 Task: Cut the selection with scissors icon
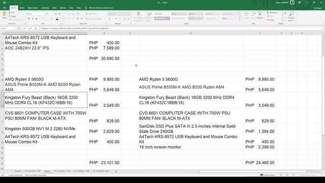(x=10, y=13)
